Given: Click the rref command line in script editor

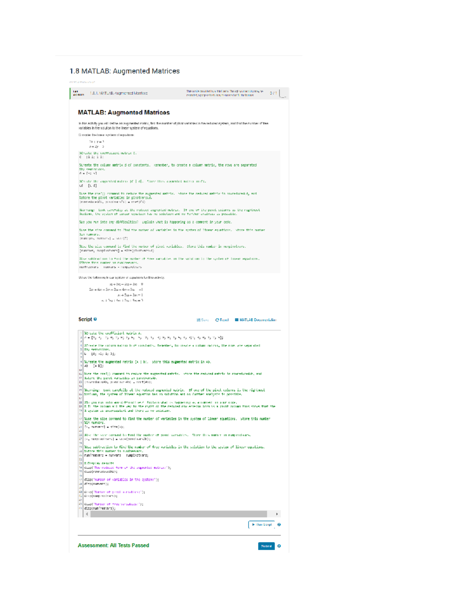Looking at the screenshot, I should [118, 382].
